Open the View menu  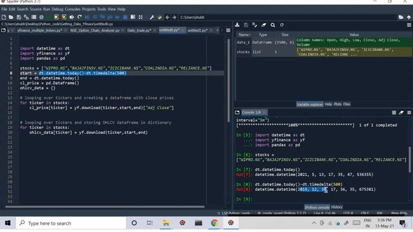(x=112, y=9)
